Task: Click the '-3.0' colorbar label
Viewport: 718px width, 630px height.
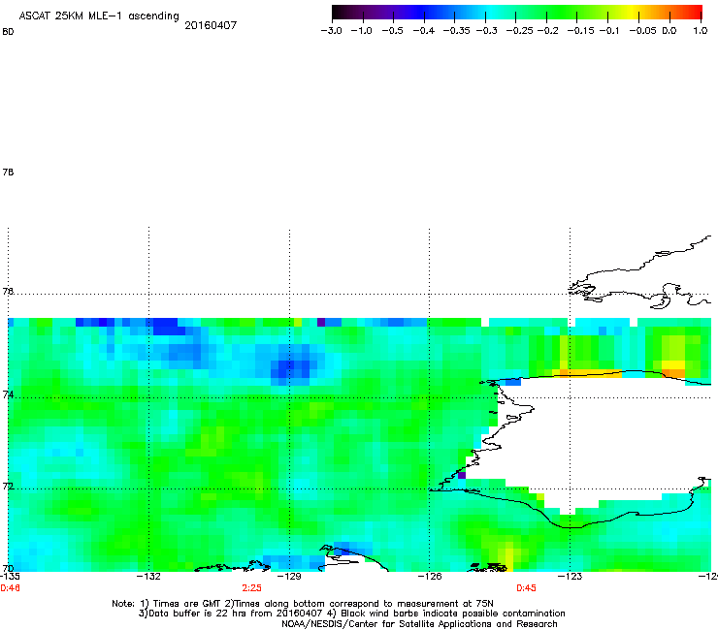Action: [331, 31]
